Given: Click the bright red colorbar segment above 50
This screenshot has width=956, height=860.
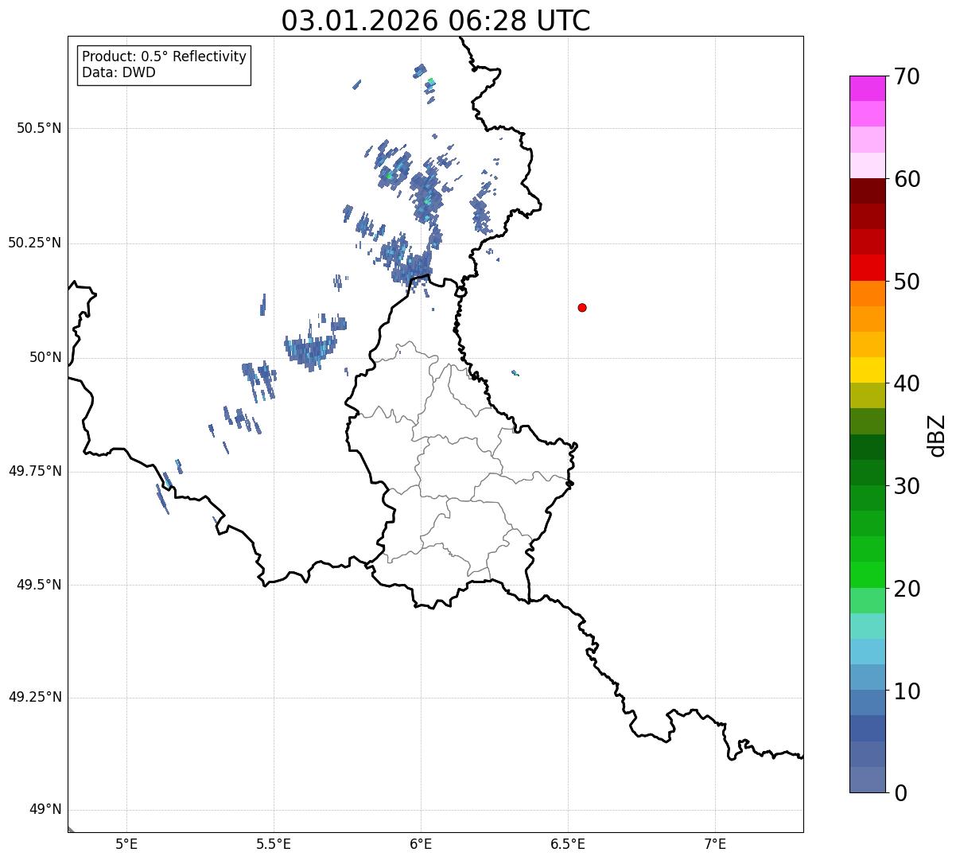Looking at the screenshot, I should [867, 268].
